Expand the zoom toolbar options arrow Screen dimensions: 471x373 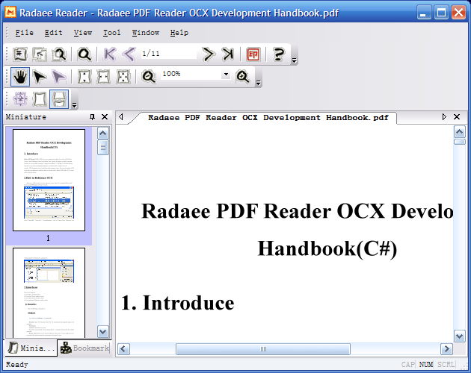point(259,83)
